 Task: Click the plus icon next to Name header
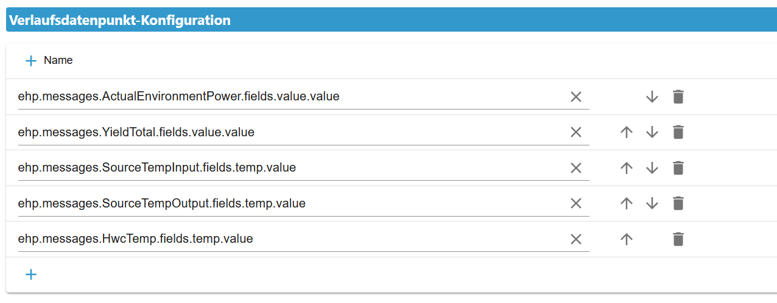coord(31,61)
